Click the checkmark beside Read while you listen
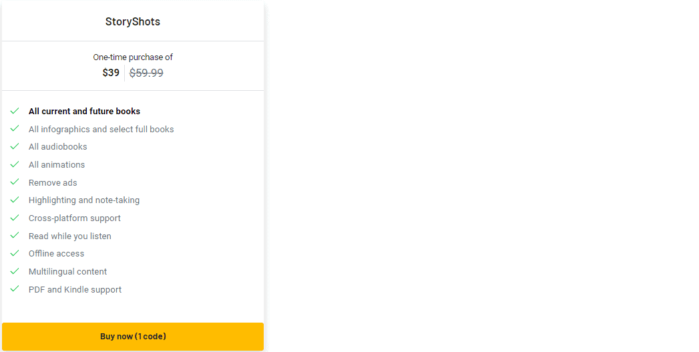The image size is (699, 352). click(x=15, y=236)
